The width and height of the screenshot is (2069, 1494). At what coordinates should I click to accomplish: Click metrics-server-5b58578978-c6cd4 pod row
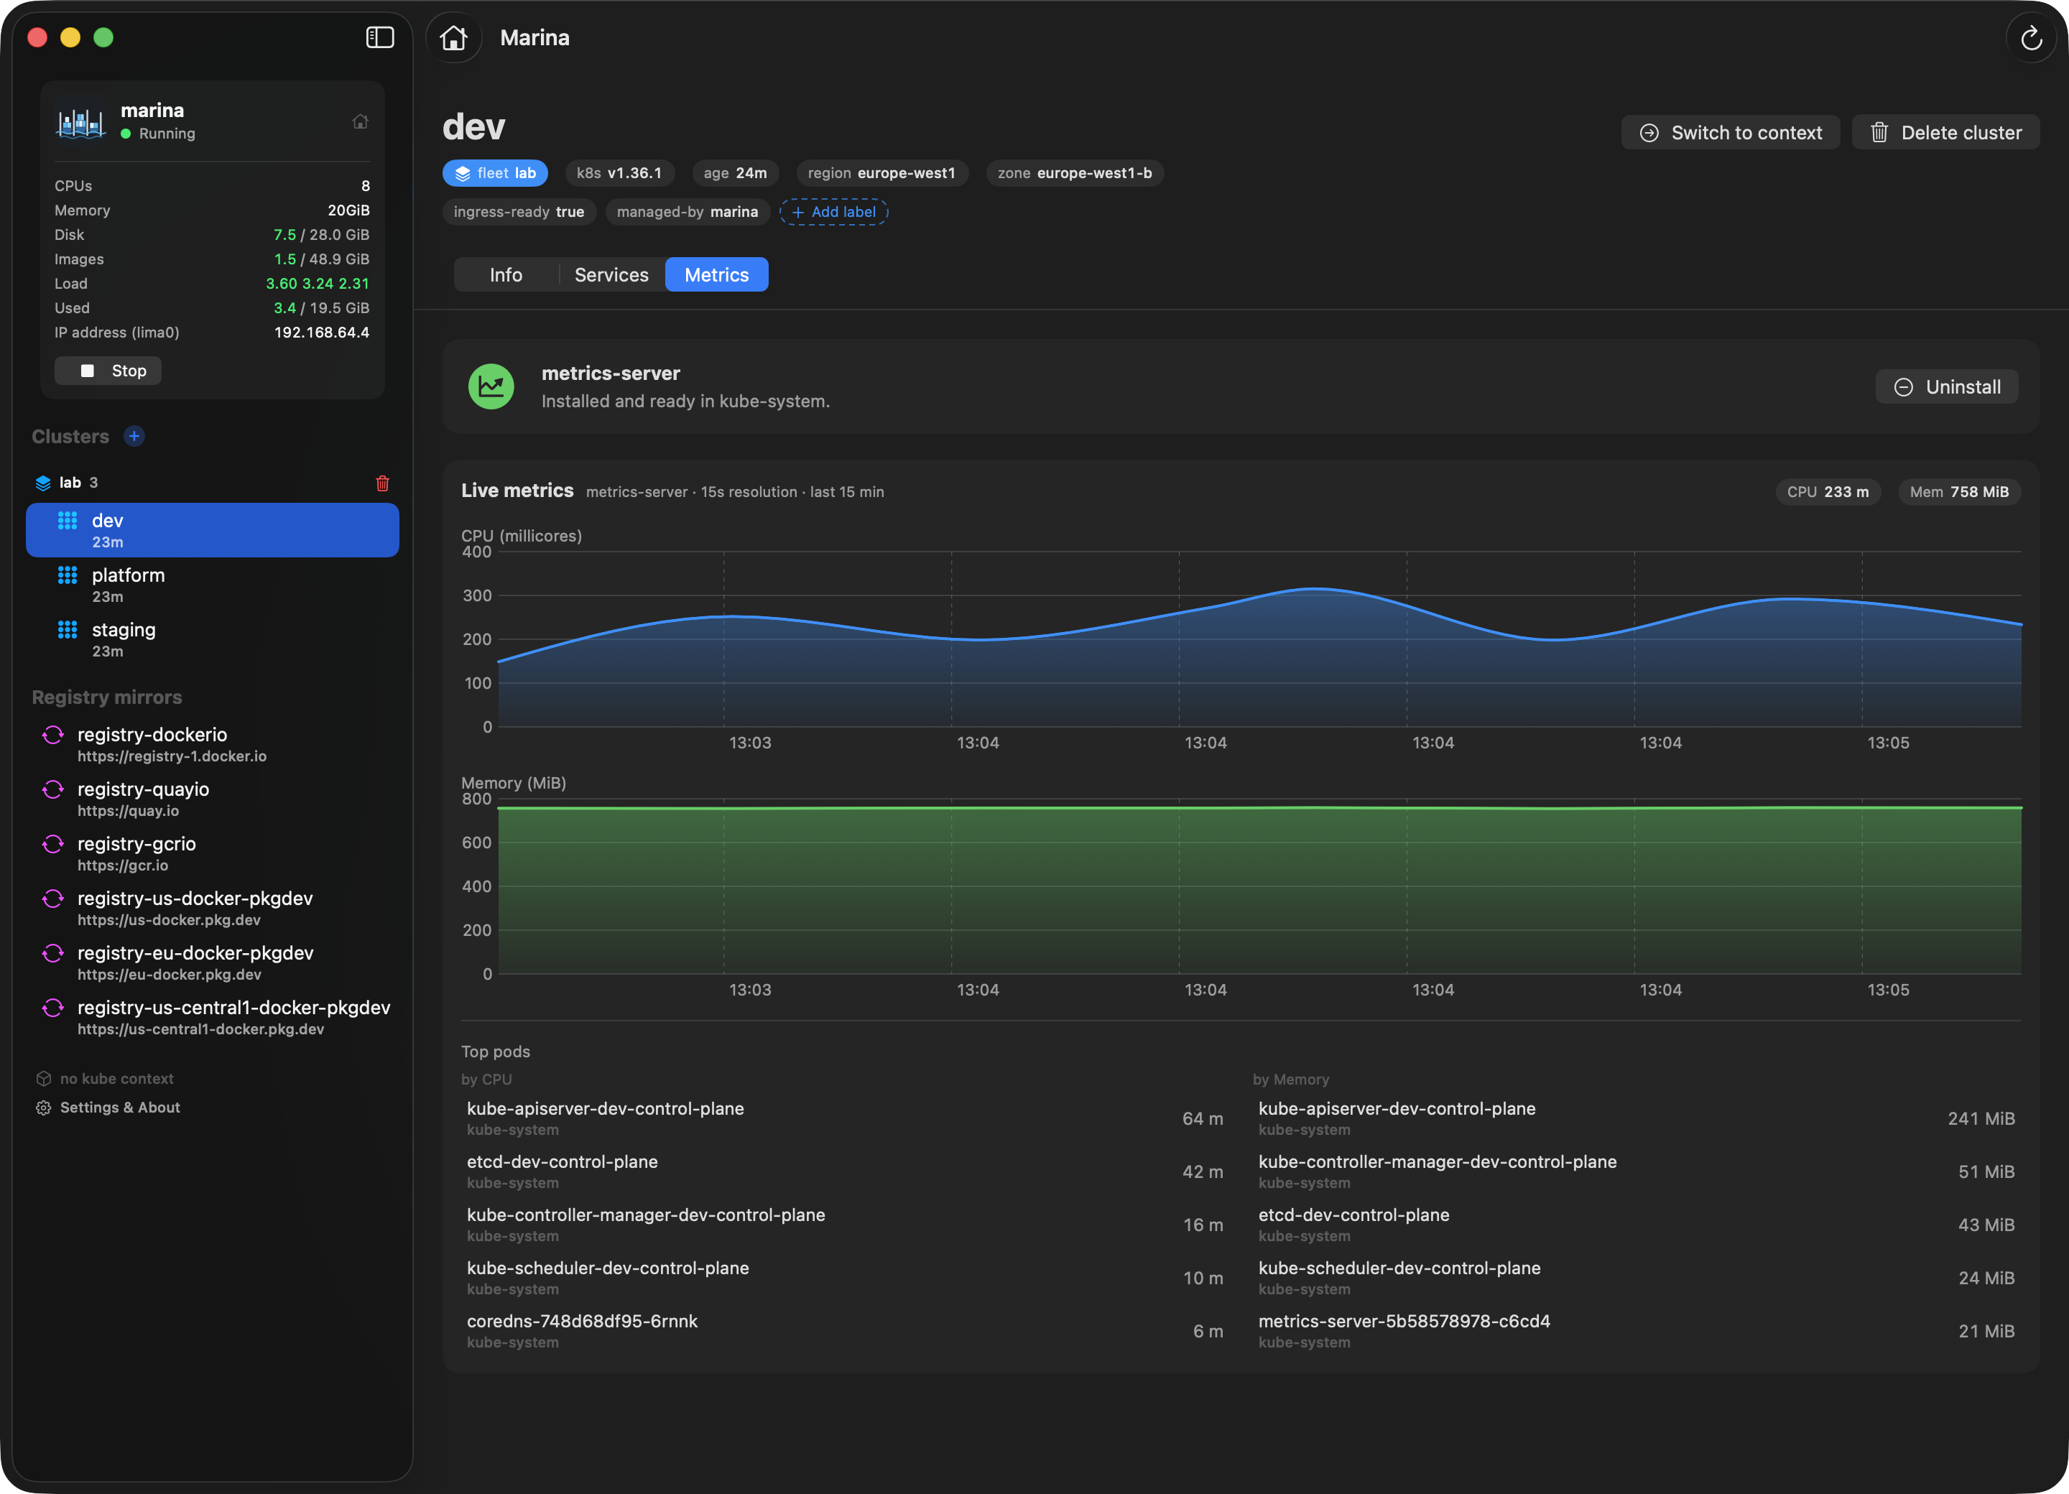(x=1637, y=1331)
